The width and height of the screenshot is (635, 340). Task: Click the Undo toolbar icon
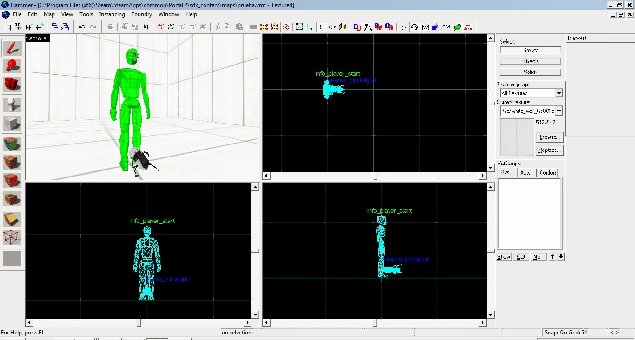tap(82, 27)
